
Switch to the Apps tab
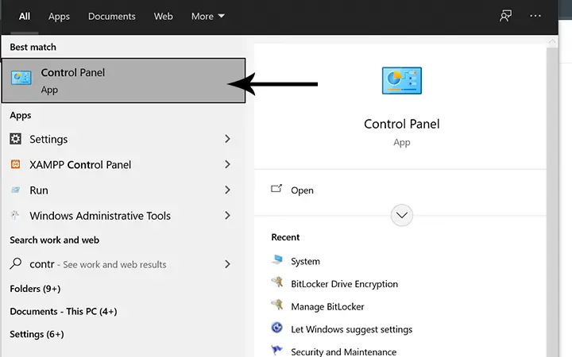[59, 17]
